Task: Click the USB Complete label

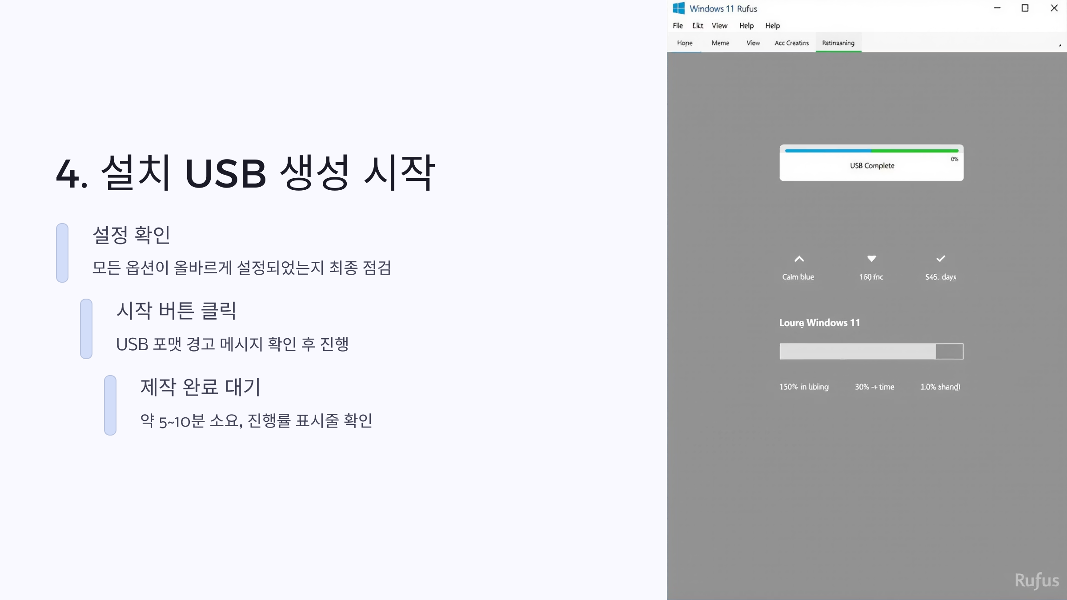Action: pyautogui.click(x=872, y=166)
